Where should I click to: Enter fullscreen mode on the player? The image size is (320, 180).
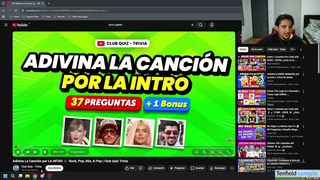click(228, 152)
